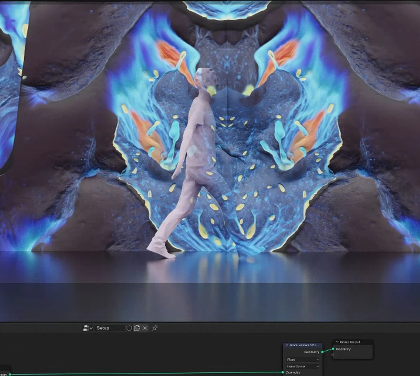420x376 pixels.
Task: Open the browser arrow beside the datablock icon
Action: 91,328
